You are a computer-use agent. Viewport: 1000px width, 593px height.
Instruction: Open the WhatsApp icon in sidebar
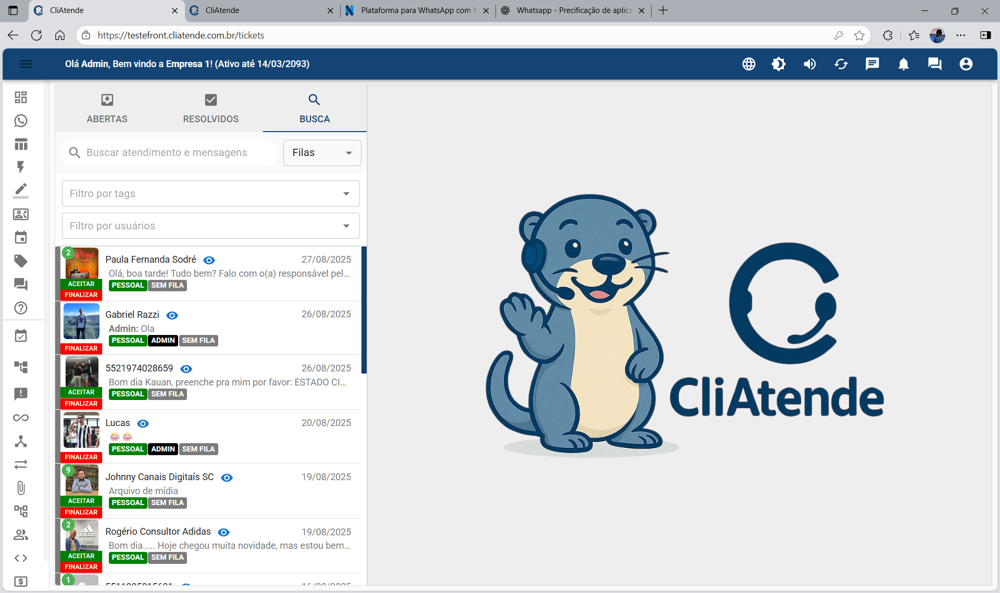(x=21, y=121)
